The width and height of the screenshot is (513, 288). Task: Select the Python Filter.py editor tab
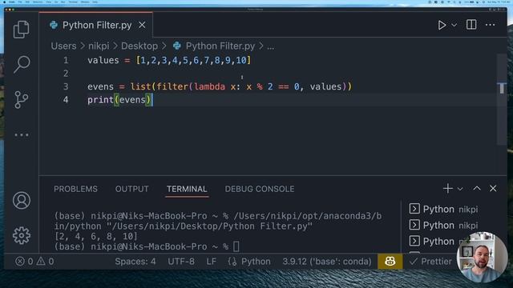click(96, 25)
